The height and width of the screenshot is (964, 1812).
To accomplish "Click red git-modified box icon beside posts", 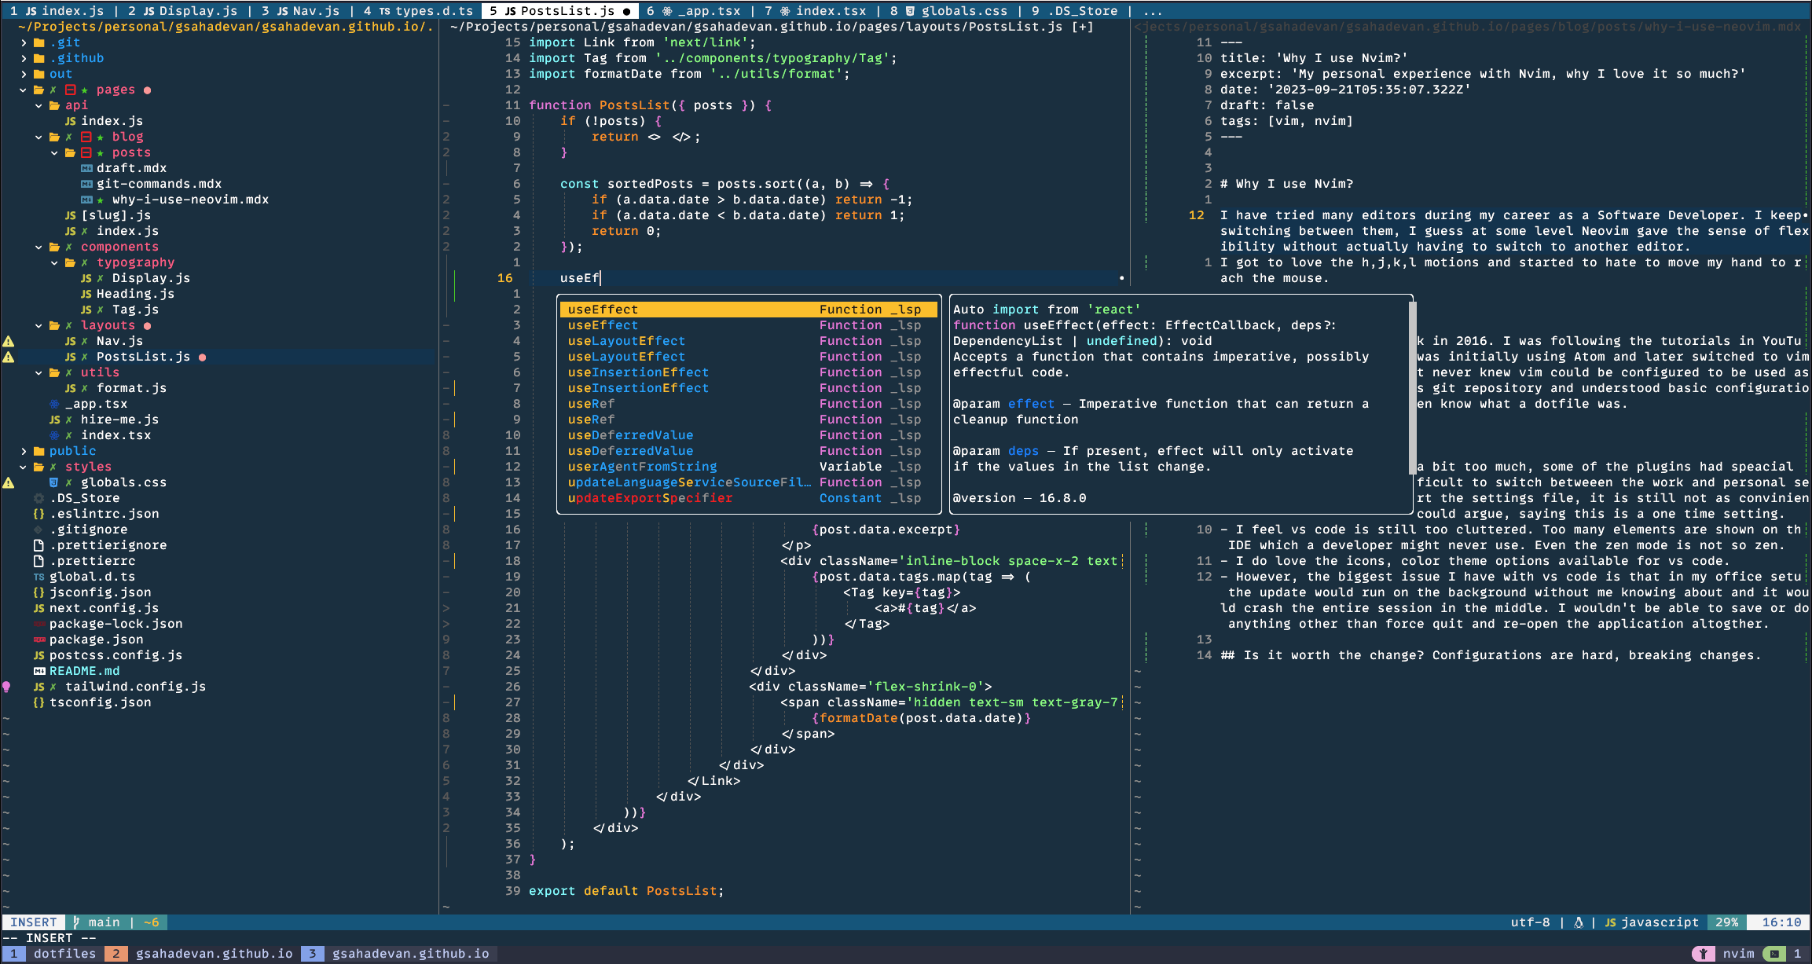I will tap(86, 152).
